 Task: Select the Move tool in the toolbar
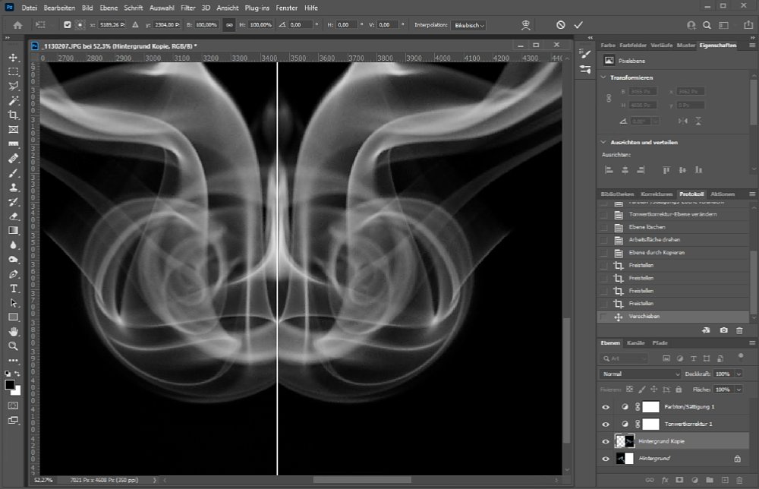13,58
